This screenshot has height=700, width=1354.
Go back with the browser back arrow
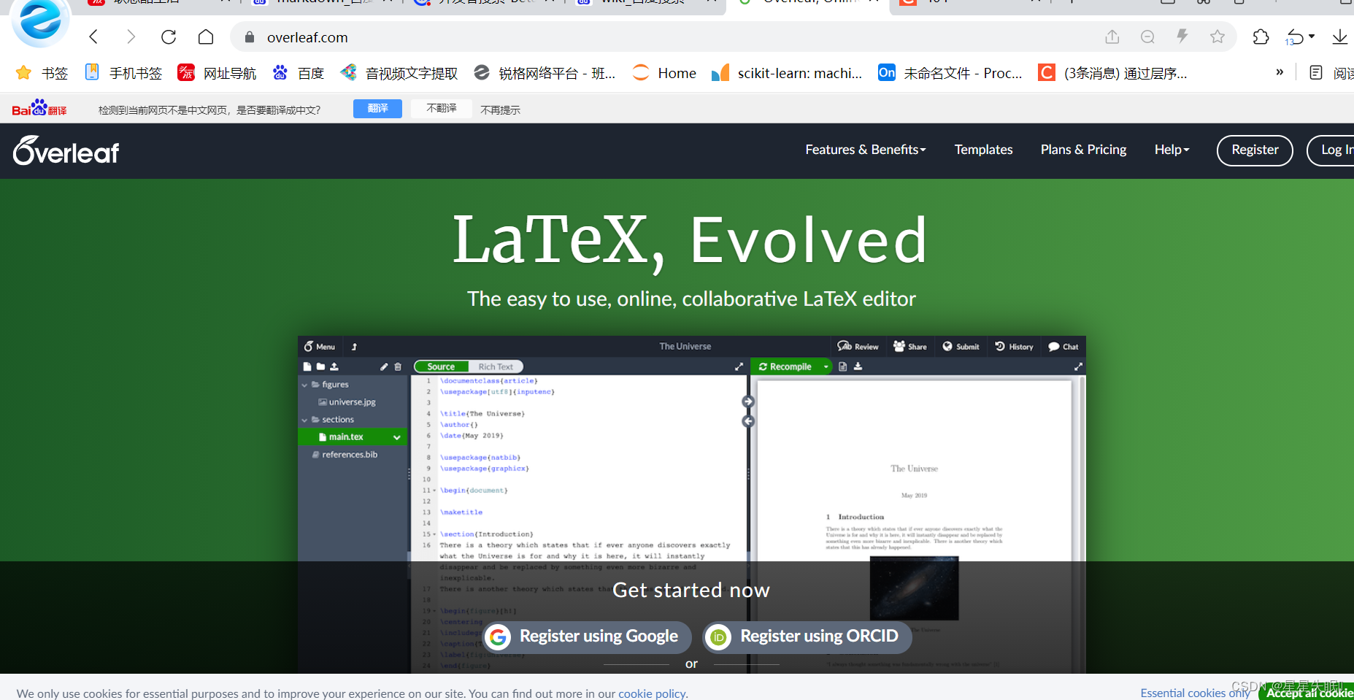(x=93, y=36)
